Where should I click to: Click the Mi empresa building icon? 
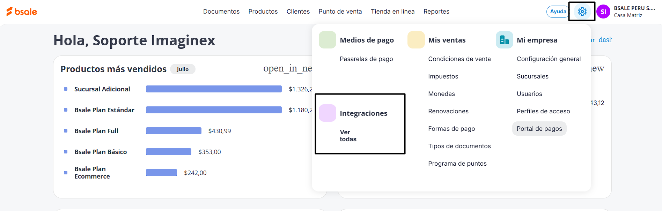pos(505,40)
